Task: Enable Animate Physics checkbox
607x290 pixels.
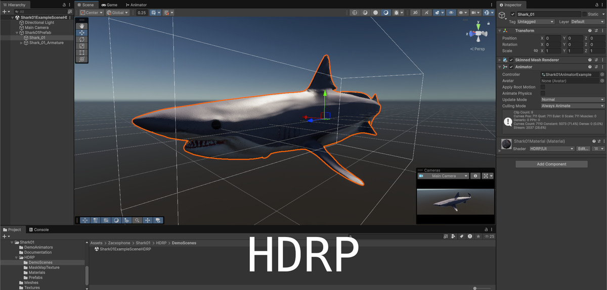Action: pyautogui.click(x=543, y=93)
